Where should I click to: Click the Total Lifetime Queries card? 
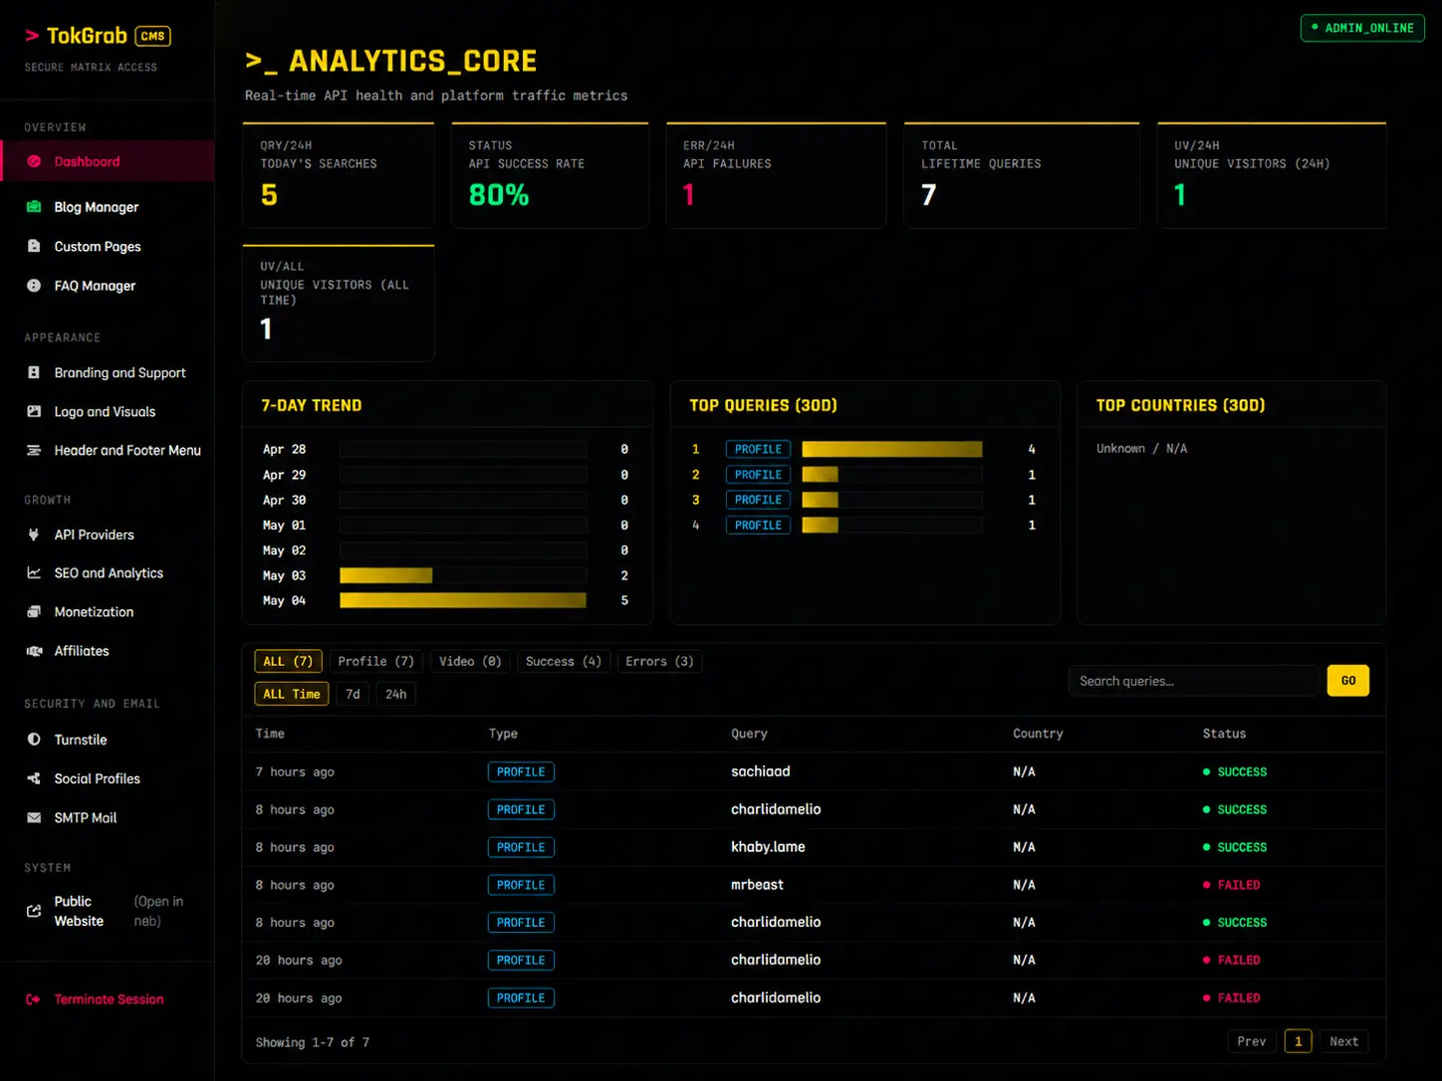click(1022, 175)
